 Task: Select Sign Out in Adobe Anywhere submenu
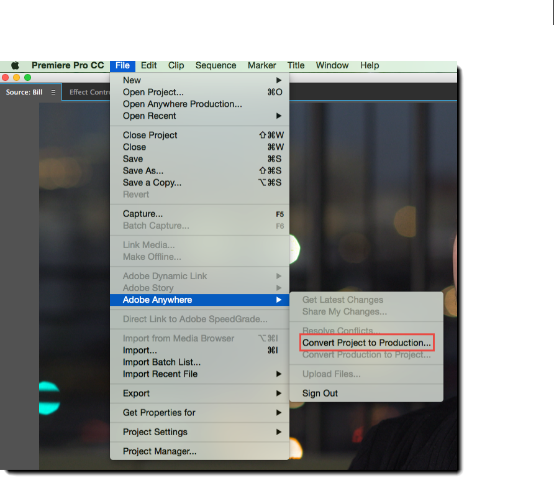[x=366, y=394]
